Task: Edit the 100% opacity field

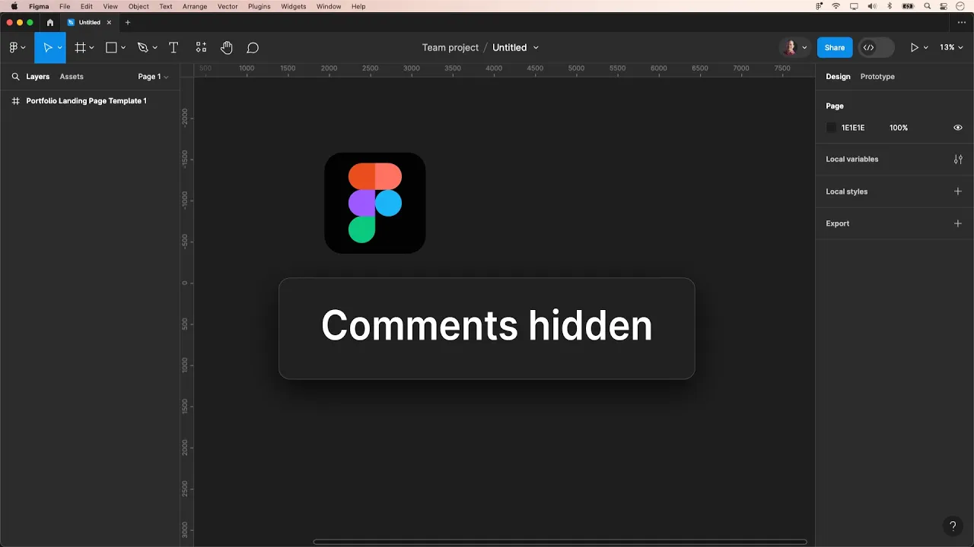Action: (899, 128)
